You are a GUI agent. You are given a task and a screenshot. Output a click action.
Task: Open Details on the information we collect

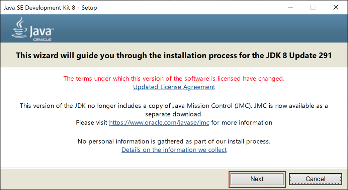pos(174,150)
